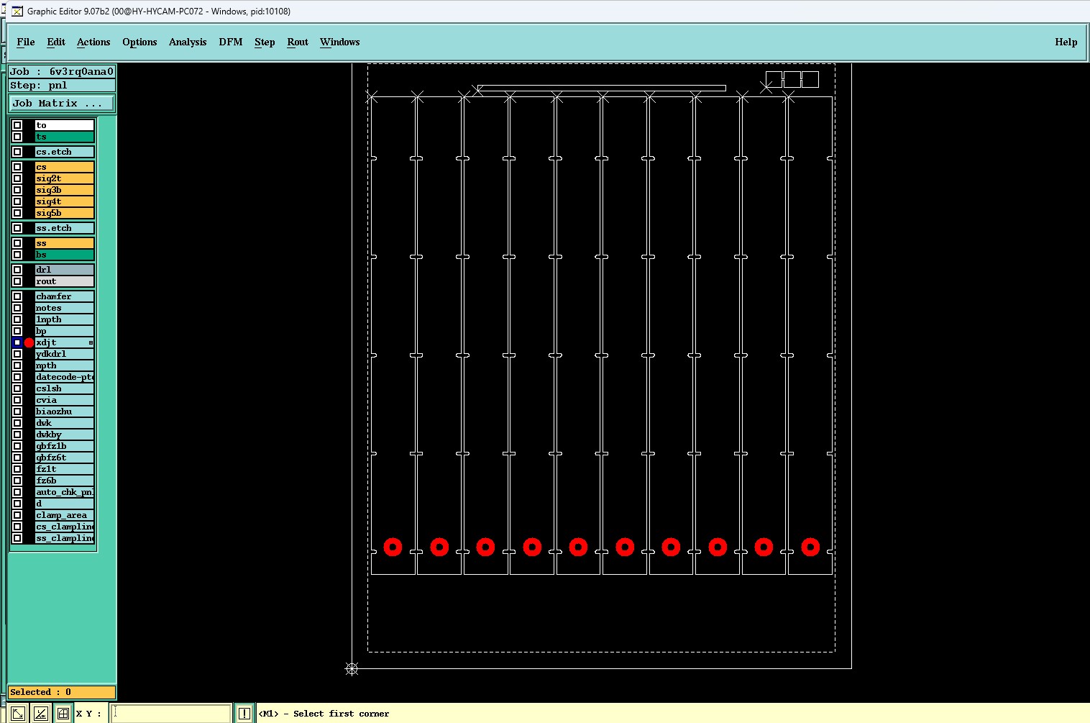Image resolution: width=1090 pixels, height=723 pixels.
Task: Select the cs_clampline layer name
Action: click(65, 527)
